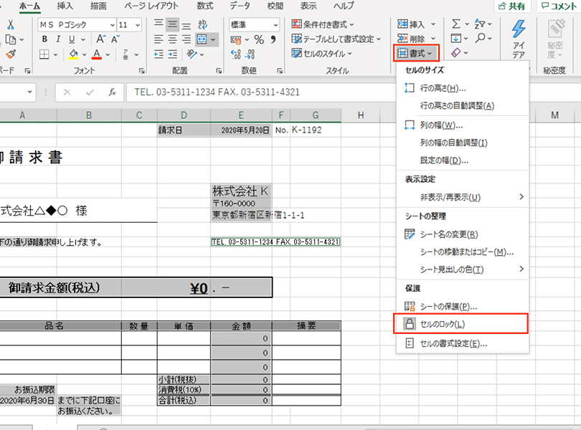Viewport: 581px width, 430px height.
Task: Click the percent style icon
Action: coord(258,39)
